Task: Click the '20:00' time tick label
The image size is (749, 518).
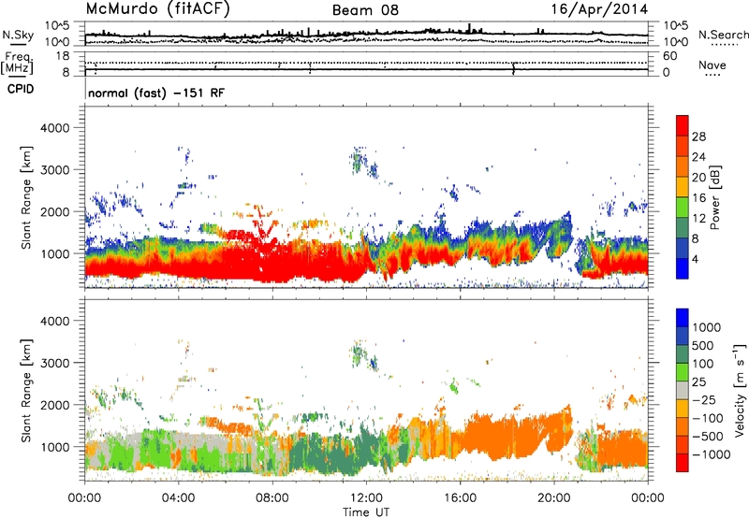Action: point(553,498)
